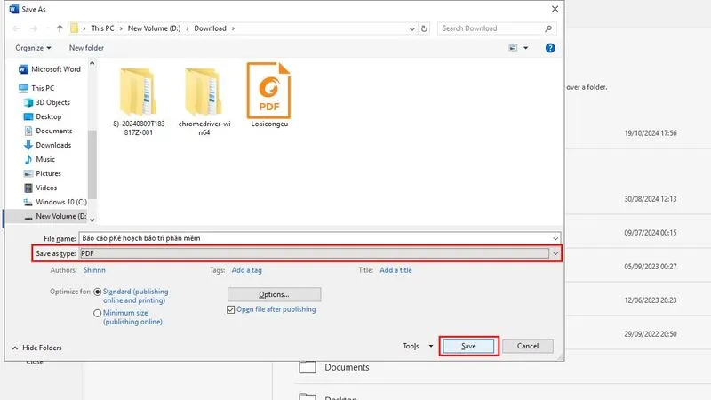This screenshot has width=711, height=400.
Task: Expand the address bar history dropdown
Action: click(411, 28)
